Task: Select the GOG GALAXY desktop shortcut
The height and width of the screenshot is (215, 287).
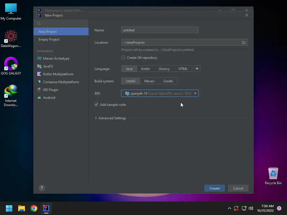Action: [x=11, y=66]
